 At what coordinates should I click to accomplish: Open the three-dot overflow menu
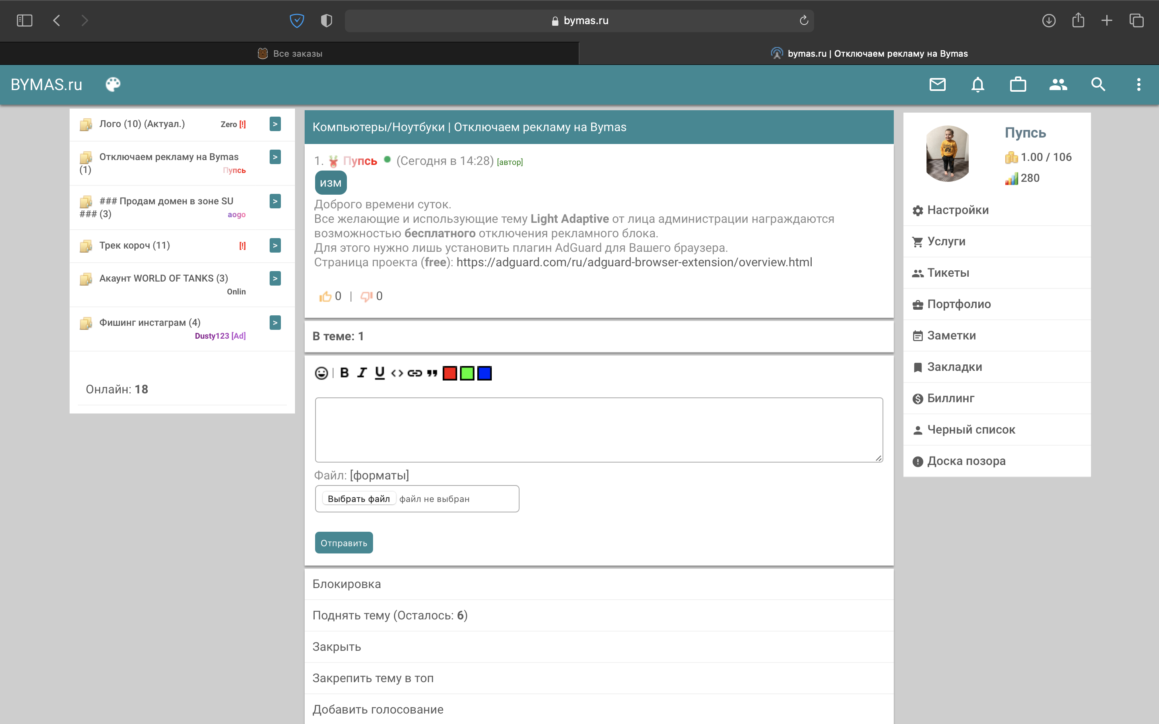pos(1138,85)
